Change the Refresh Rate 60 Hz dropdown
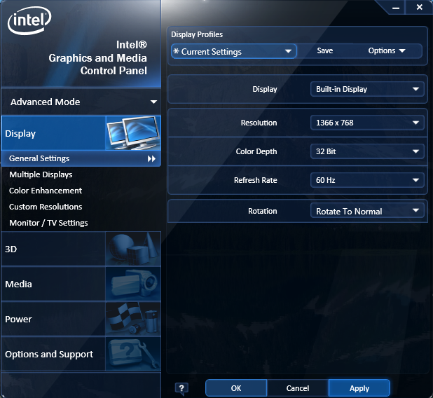The height and width of the screenshot is (398, 433). 366,180
